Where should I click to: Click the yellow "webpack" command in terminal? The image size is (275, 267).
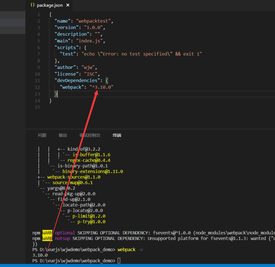click(126, 250)
